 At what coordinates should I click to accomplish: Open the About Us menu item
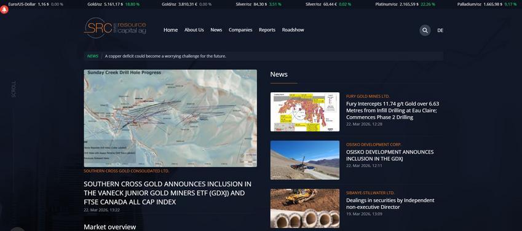coord(194,30)
